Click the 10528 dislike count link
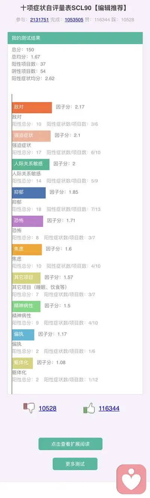The image size is (150, 498). (x=48, y=408)
